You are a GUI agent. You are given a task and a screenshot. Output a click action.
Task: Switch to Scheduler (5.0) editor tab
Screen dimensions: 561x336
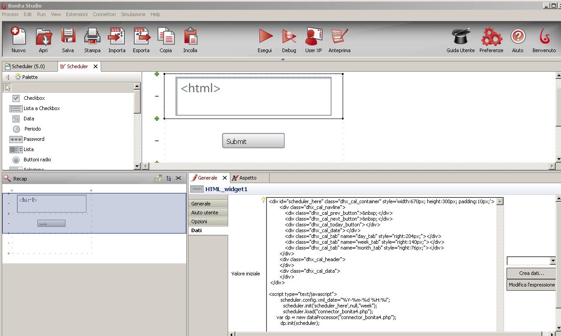(x=29, y=66)
